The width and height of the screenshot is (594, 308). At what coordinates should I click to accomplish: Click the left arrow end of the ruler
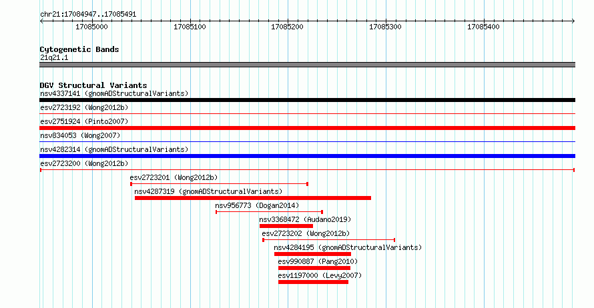(x=41, y=21)
